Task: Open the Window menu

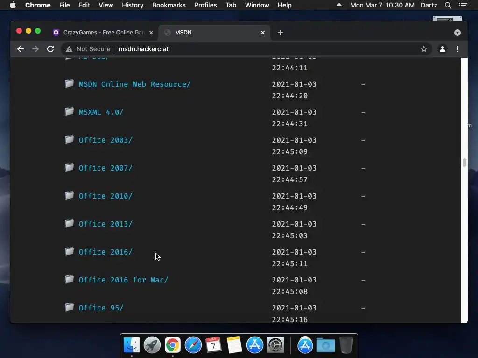Action: 257,5
